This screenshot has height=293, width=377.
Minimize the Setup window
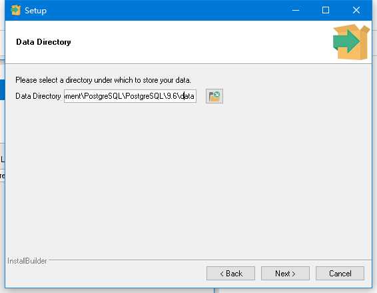coord(296,11)
